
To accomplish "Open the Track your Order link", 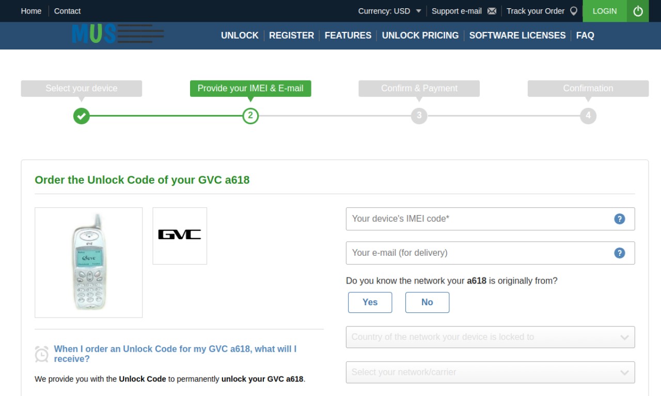I will [536, 11].
